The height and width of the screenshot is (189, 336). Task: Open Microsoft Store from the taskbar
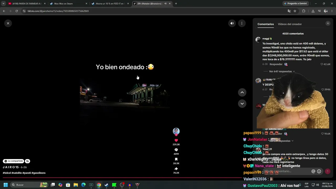click(x=68, y=185)
